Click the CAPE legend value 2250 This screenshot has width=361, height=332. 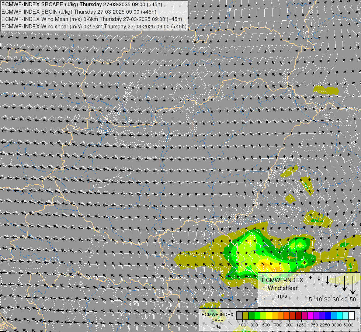point(325,325)
